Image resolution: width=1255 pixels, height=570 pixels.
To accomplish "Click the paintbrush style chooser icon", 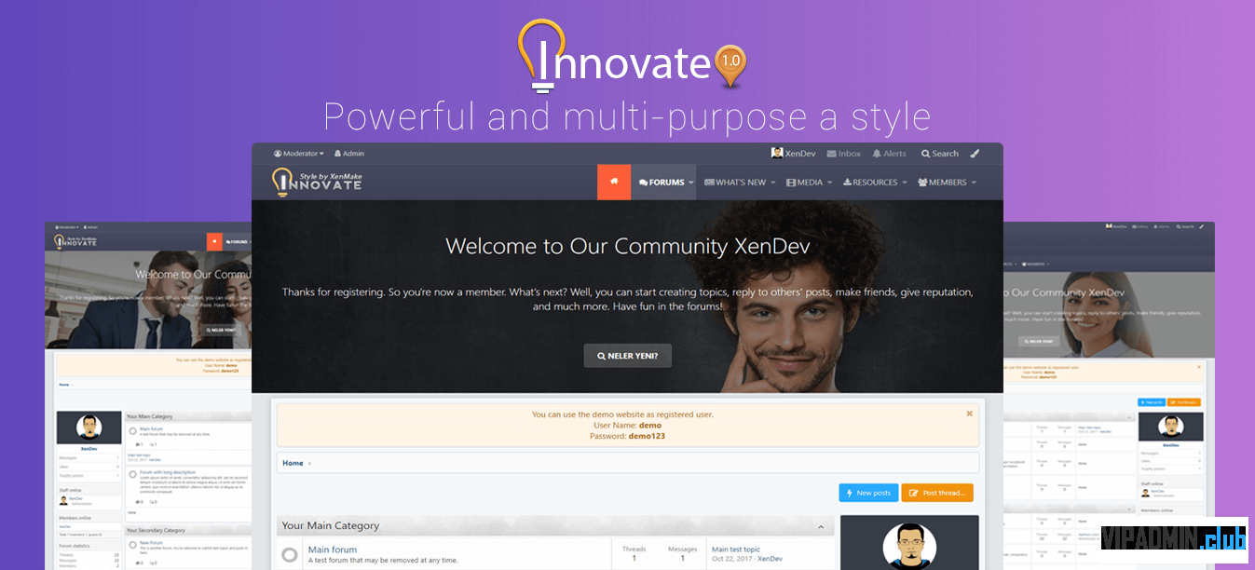I will (975, 154).
